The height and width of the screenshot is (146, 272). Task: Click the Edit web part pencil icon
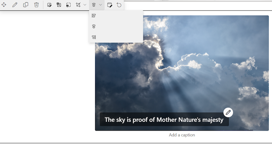pyautogui.click(x=15, y=5)
